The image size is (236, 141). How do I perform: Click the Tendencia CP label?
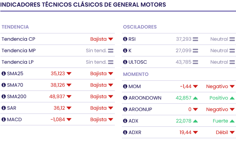click(18, 39)
